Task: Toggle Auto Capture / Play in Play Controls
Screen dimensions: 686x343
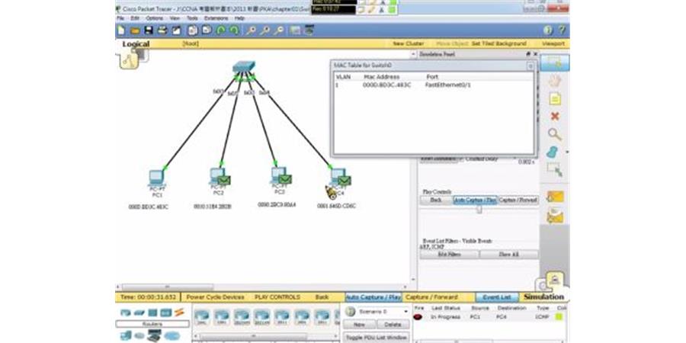Action: [x=475, y=200]
